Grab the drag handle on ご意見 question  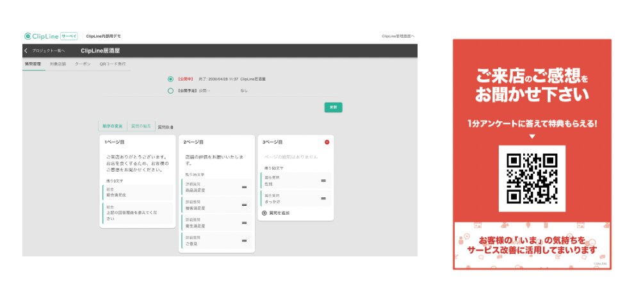(244, 240)
